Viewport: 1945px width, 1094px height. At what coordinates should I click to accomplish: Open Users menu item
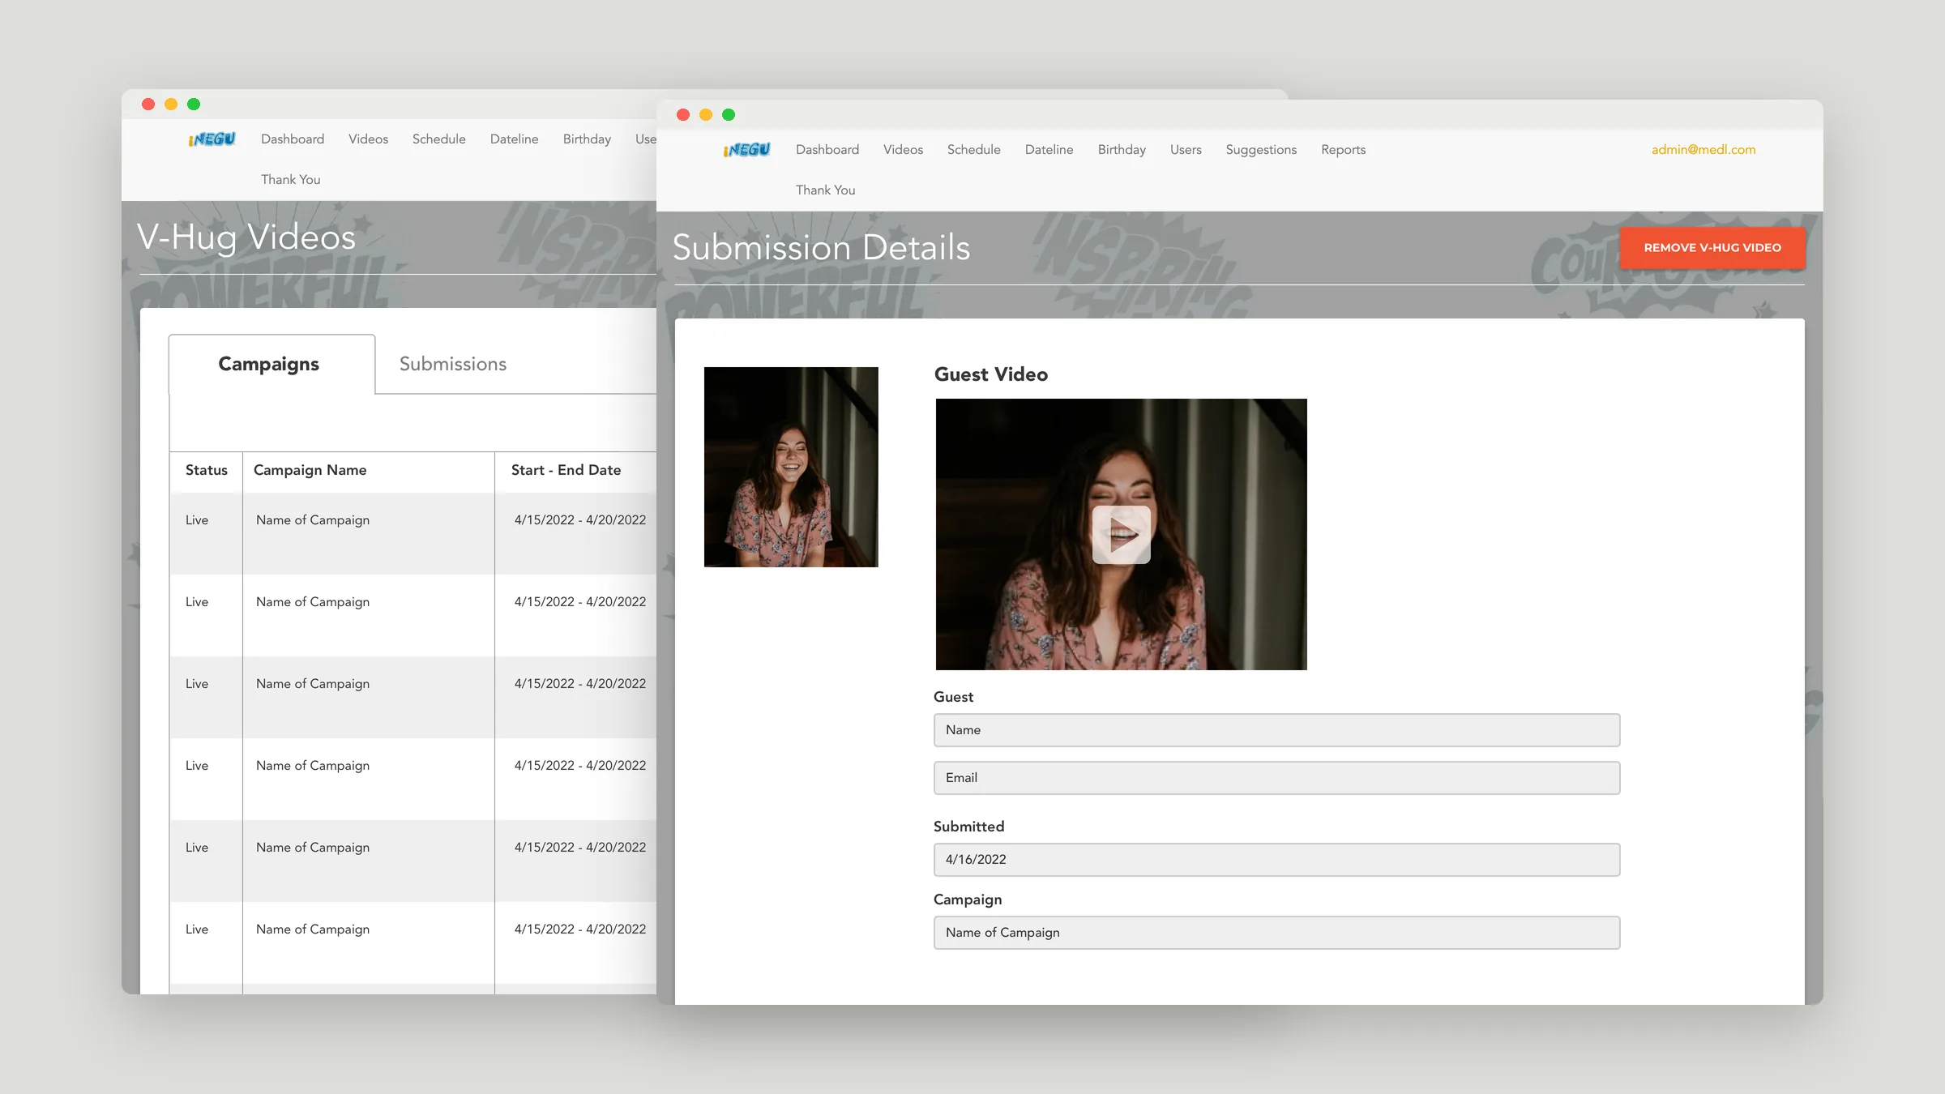pyautogui.click(x=1186, y=150)
